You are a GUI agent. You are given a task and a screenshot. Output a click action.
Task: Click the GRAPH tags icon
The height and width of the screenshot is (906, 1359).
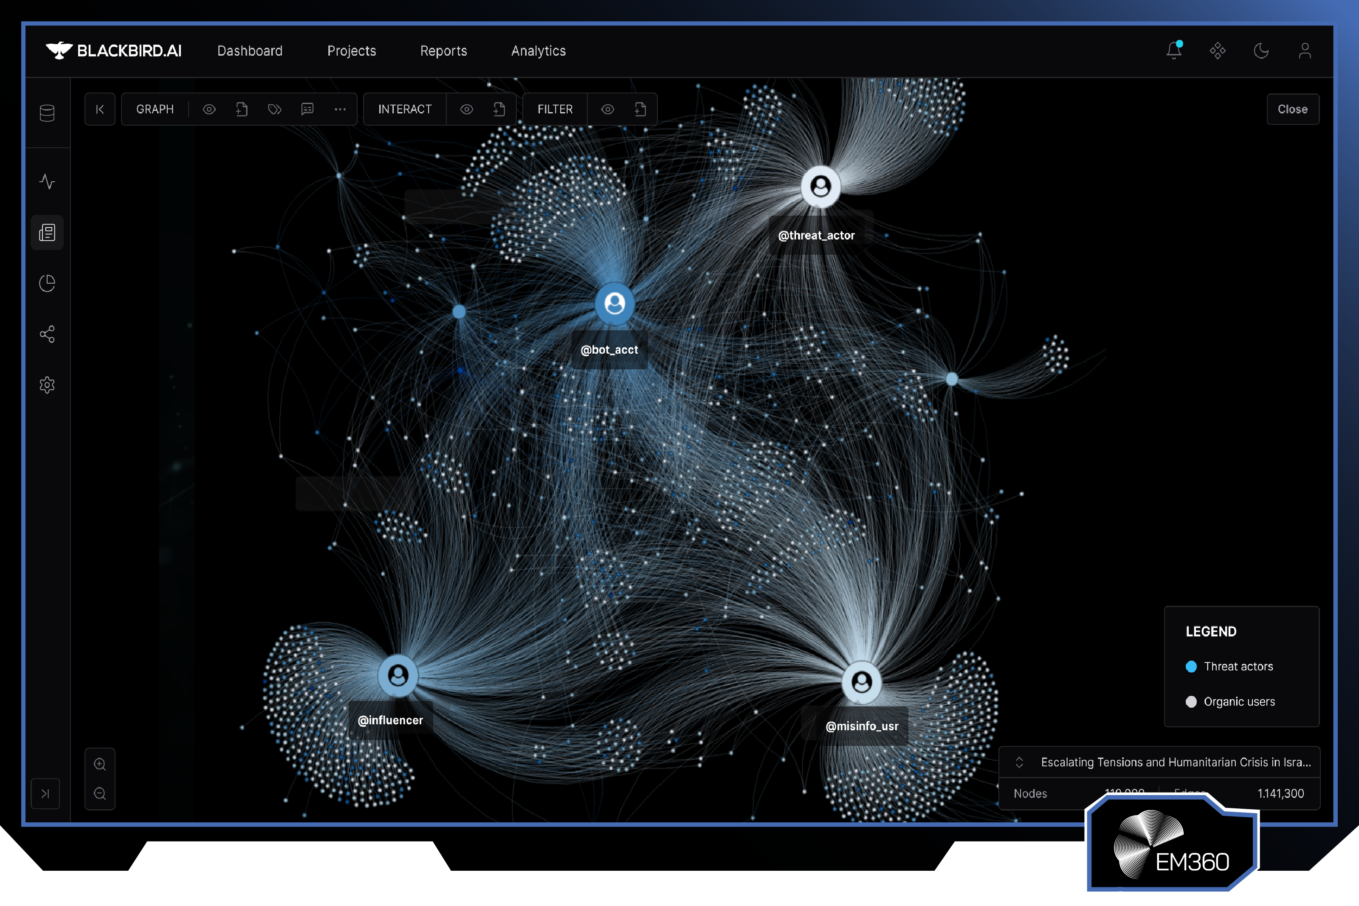(274, 109)
